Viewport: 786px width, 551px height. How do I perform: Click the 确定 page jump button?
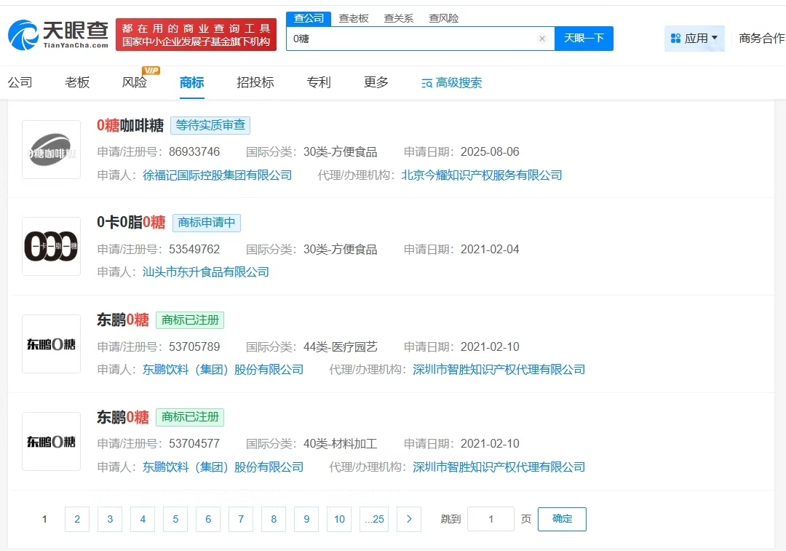tap(562, 519)
